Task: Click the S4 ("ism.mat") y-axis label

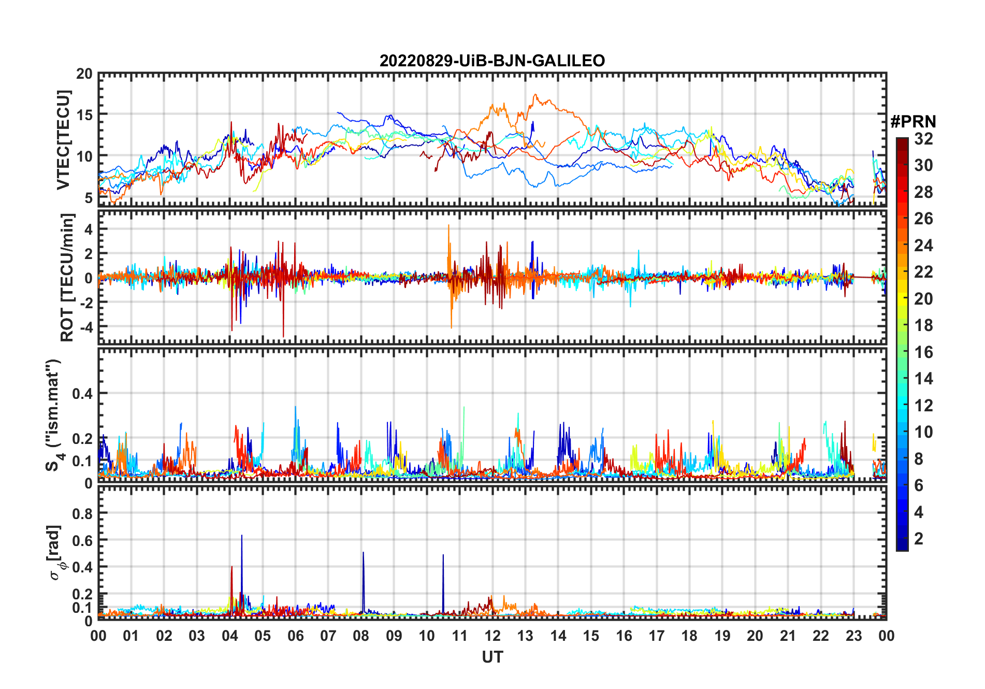Action: point(54,415)
